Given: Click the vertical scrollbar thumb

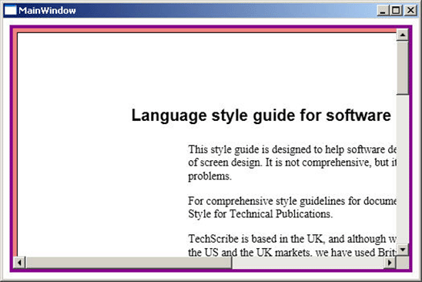Looking at the screenshot, I should pyautogui.click(x=403, y=68).
